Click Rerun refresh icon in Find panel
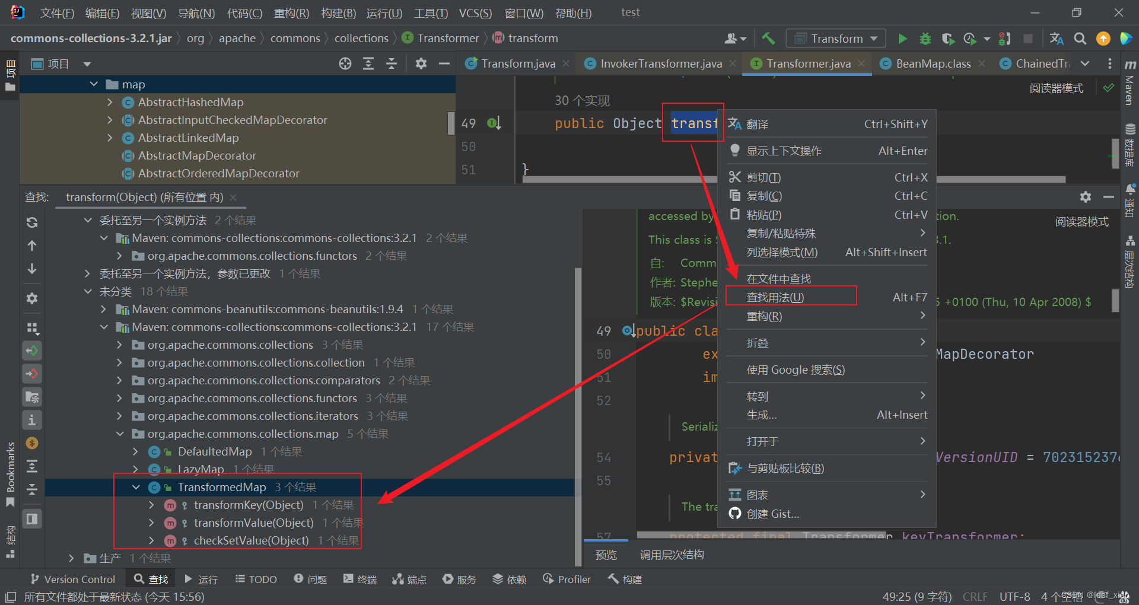1139x605 pixels. point(32,222)
